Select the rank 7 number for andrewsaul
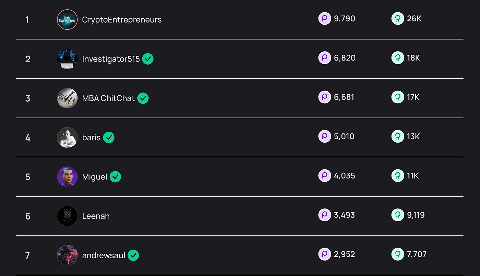The height and width of the screenshot is (276, 480). click(28, 255)
